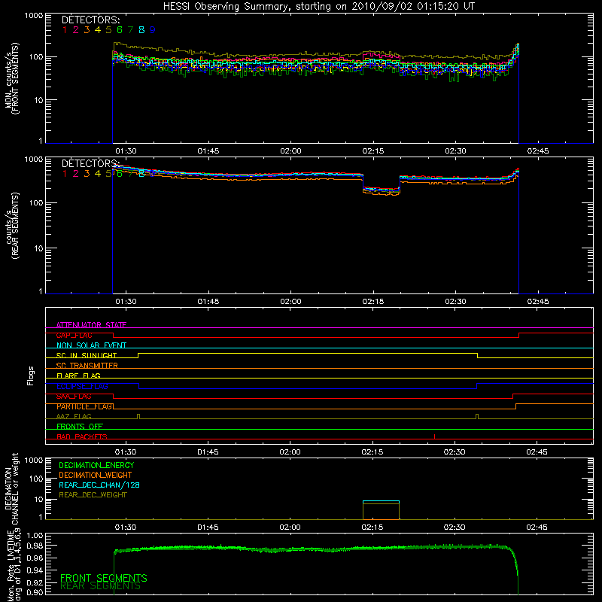Click the ECLIPSE_FLAG label
The height and width of the screenshot is (602, 602).
pyautogui.click(x=82, y=386)
